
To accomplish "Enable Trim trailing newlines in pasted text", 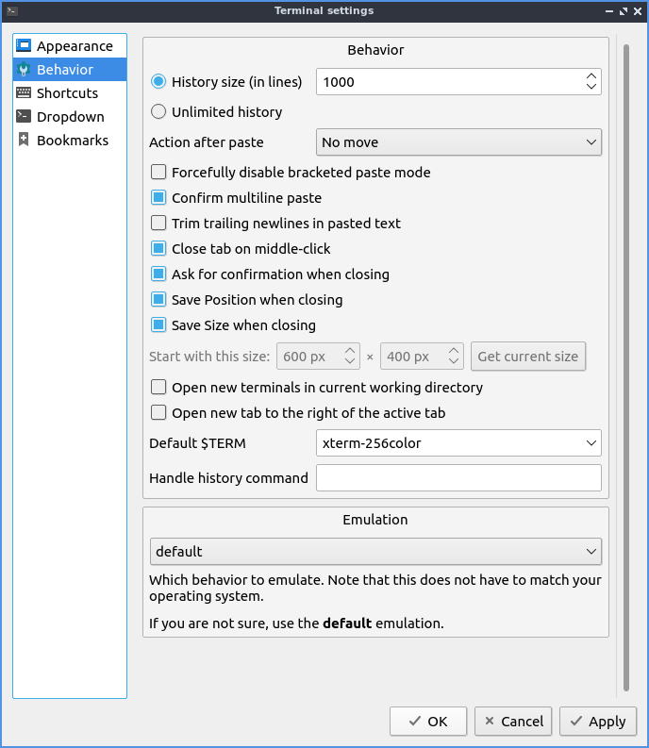I will coord(158,224).
